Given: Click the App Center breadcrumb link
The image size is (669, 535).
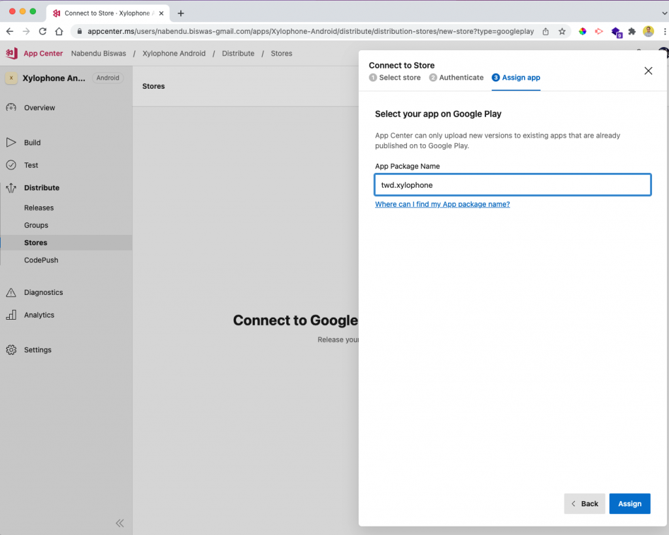Looking at the screenshot, I should click(43, 53).
